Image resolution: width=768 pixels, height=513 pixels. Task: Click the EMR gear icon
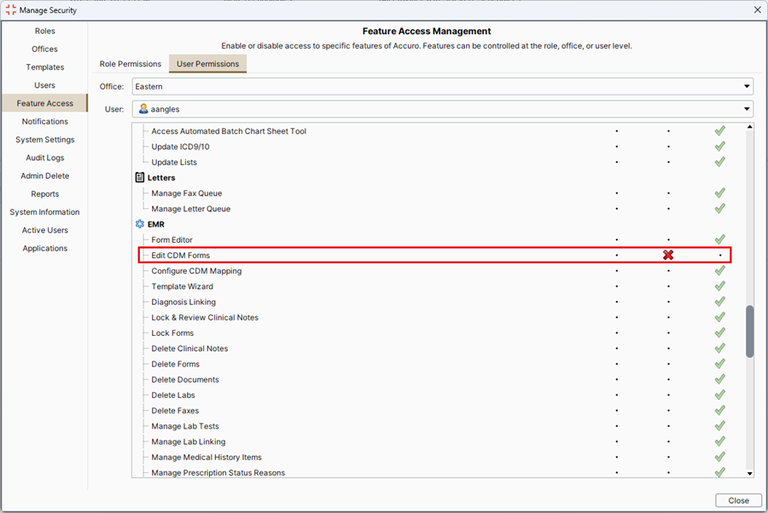point(140,224)
